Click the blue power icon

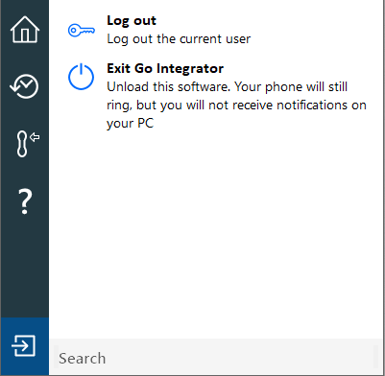coord(81,77)
